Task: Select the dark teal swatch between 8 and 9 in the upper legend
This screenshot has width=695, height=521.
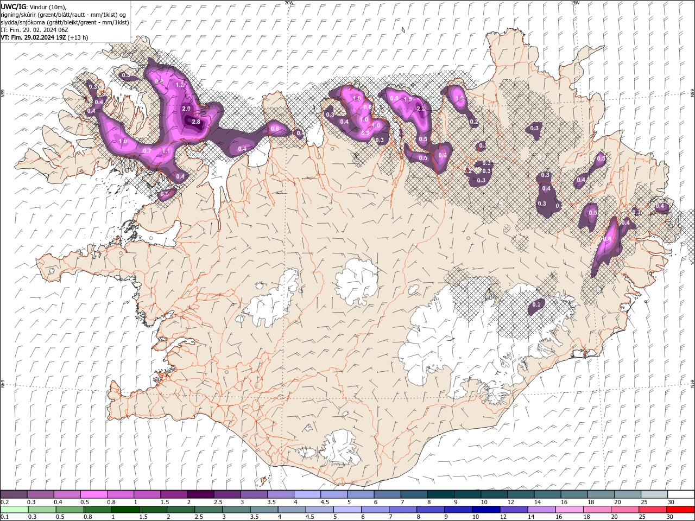Action: (440, 494)
